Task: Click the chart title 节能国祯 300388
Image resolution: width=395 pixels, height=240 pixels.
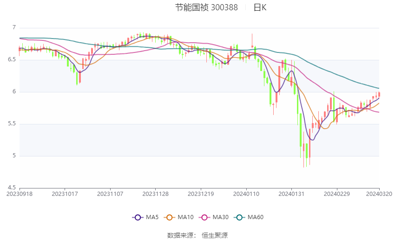Action: 207,7
